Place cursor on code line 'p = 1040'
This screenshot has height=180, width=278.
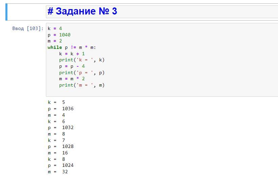[59, 35]
